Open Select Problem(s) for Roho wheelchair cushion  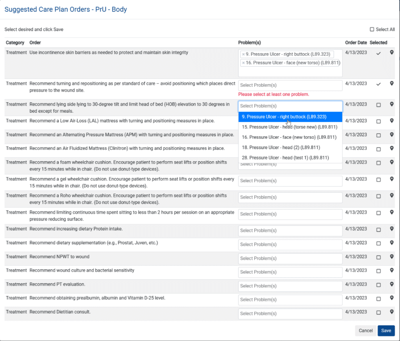(x=290, y=197)
